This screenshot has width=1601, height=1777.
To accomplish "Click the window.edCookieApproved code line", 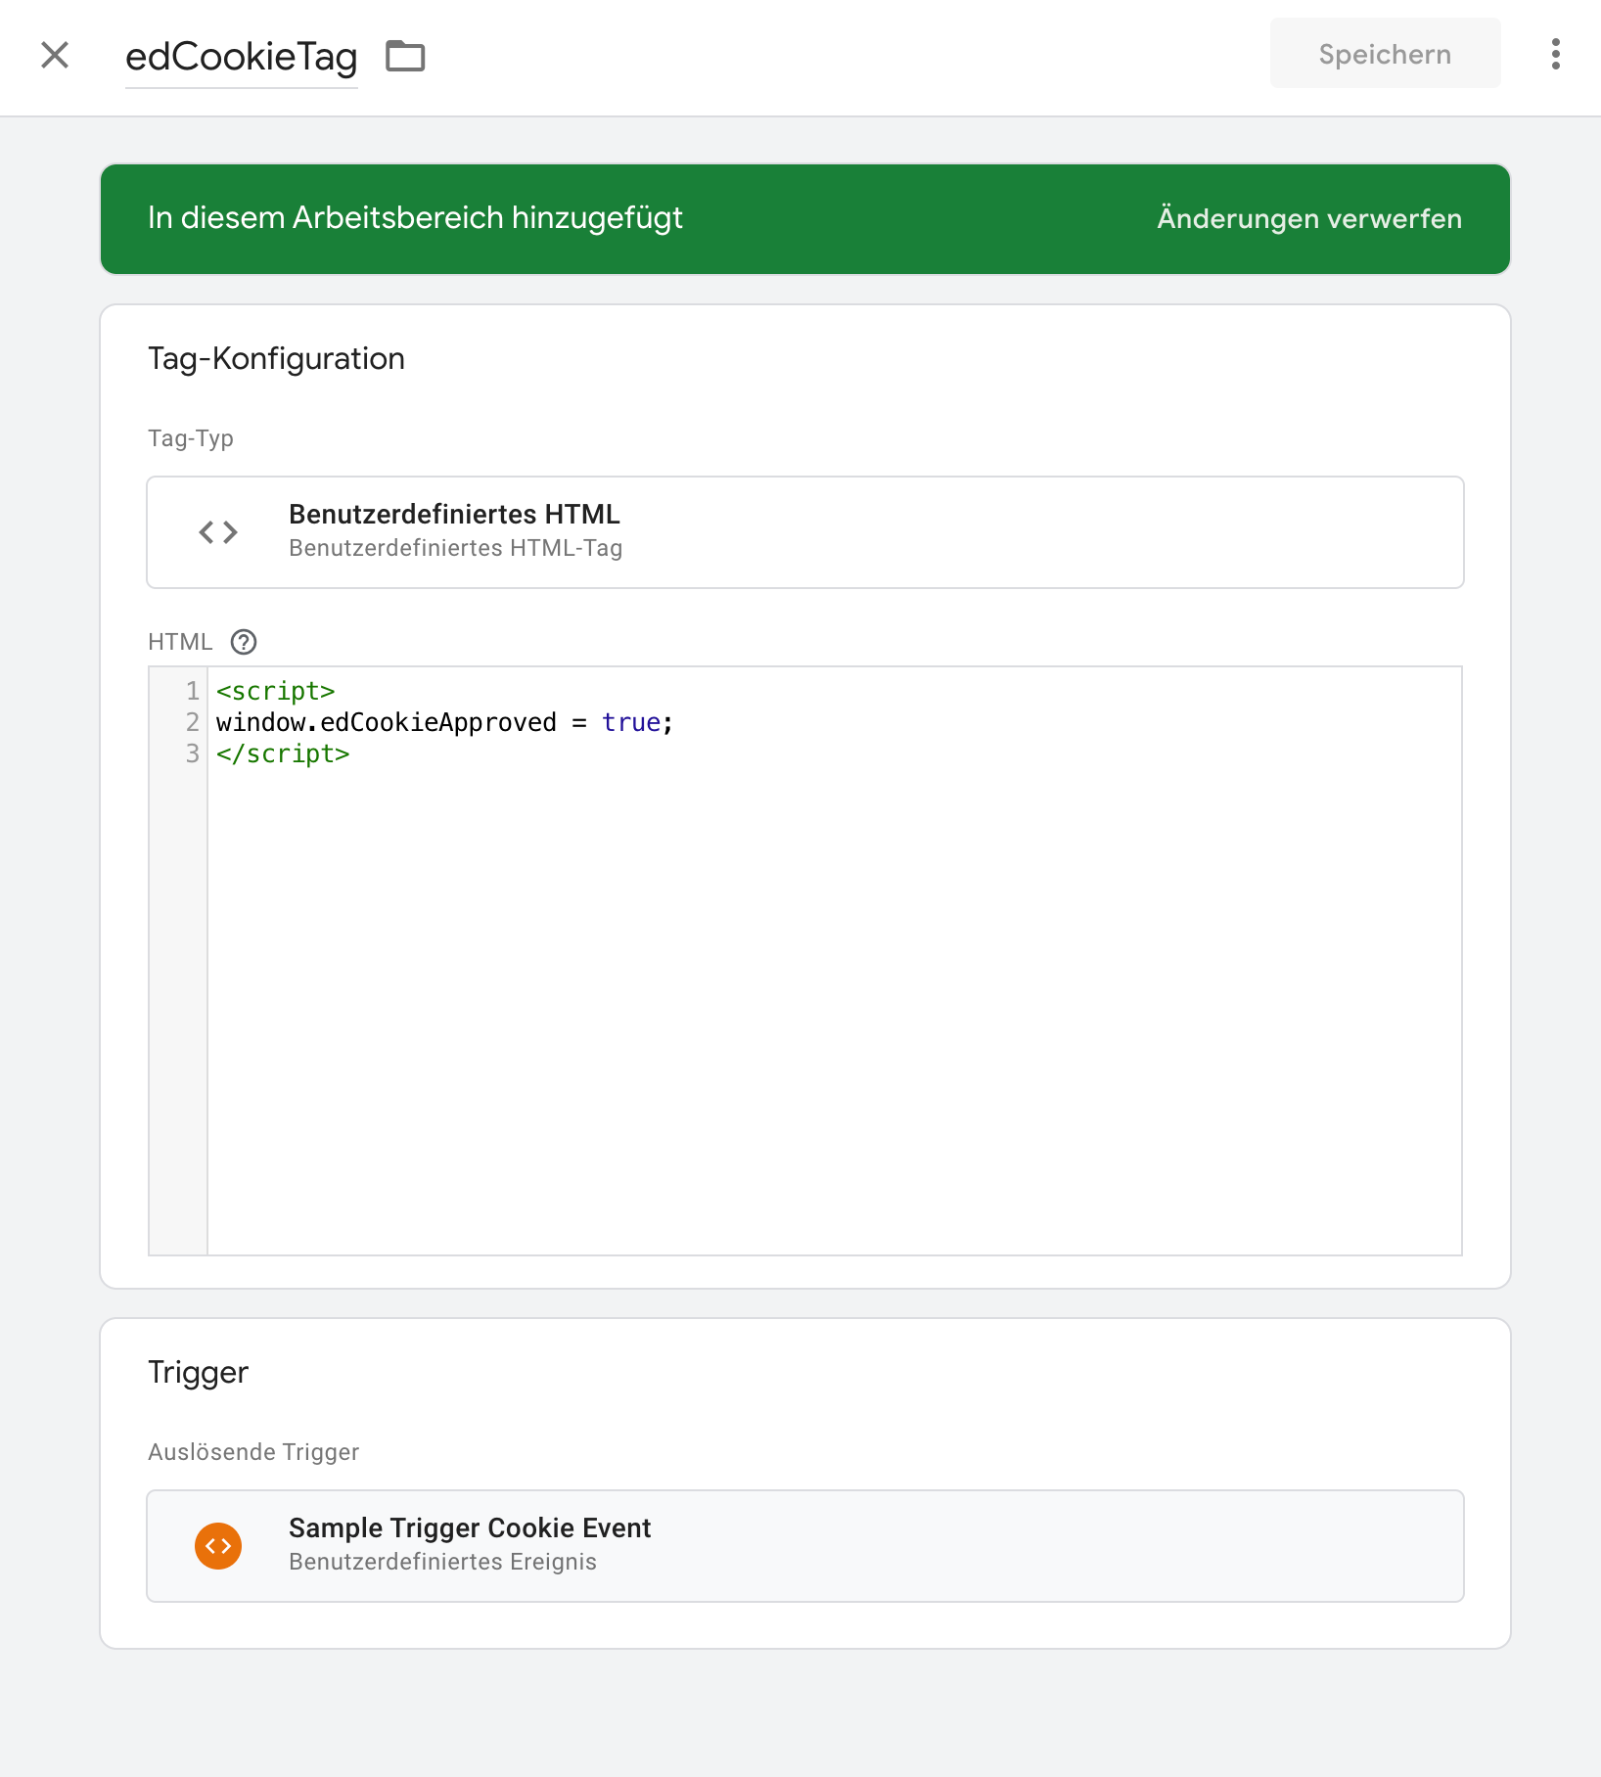I will point(386,723).
